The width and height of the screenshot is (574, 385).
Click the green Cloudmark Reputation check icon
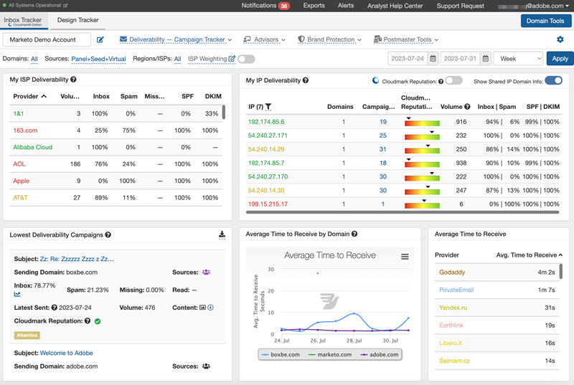pos(98,321)
